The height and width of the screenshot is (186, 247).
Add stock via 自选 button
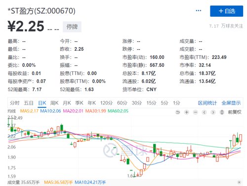tap(227, 11)
